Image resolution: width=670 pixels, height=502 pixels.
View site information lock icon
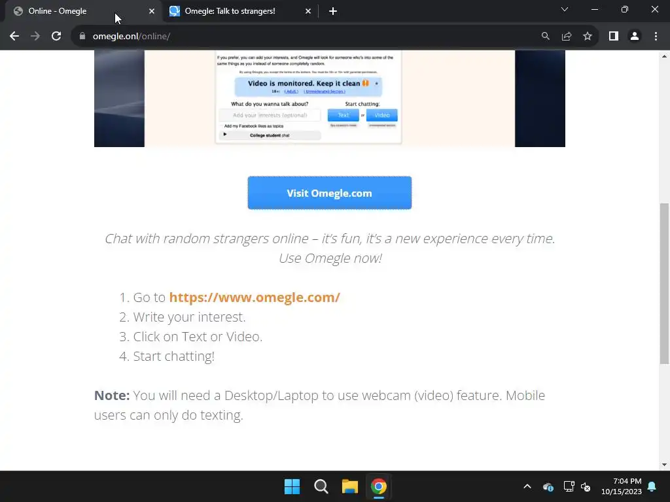point(82,37)
